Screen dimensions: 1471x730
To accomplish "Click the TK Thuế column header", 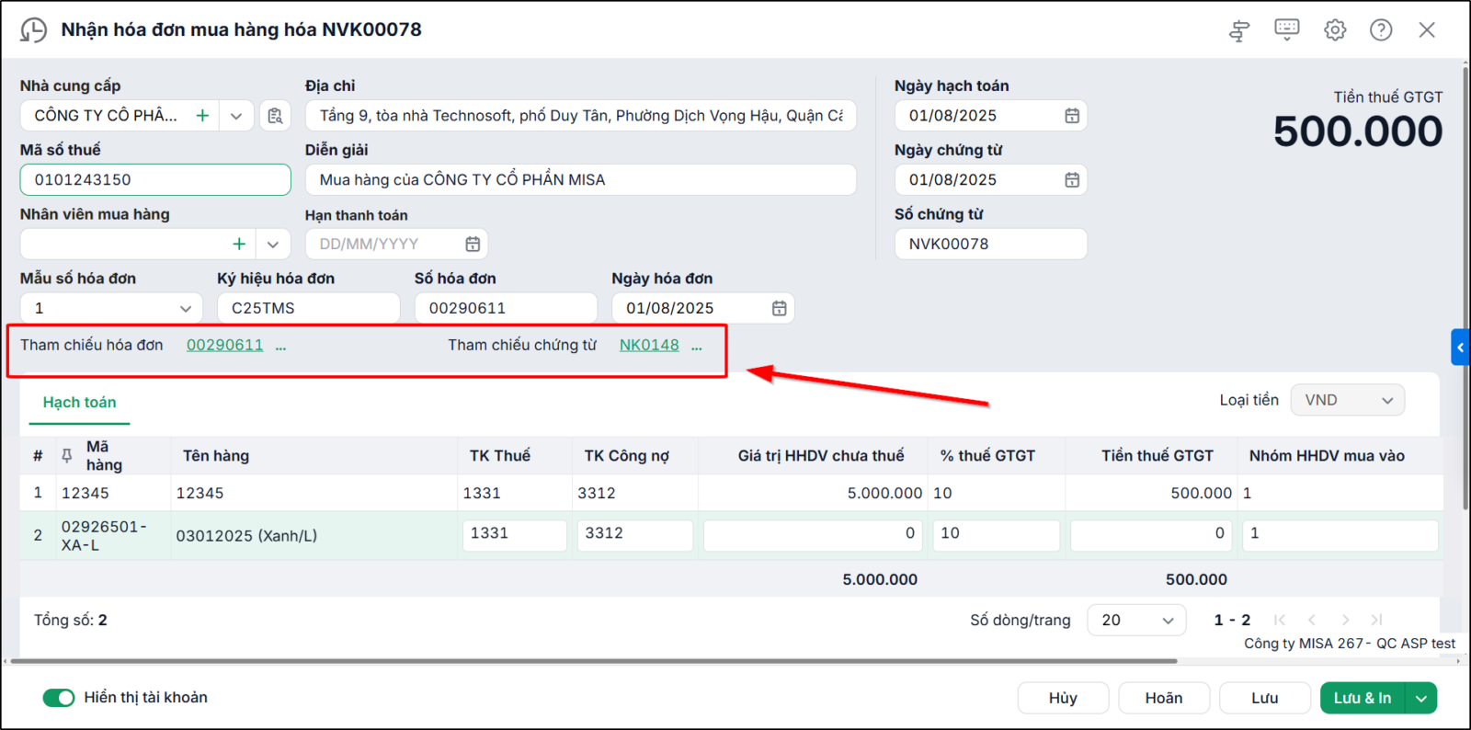I will pyautogui.click(x=500, y=456).
